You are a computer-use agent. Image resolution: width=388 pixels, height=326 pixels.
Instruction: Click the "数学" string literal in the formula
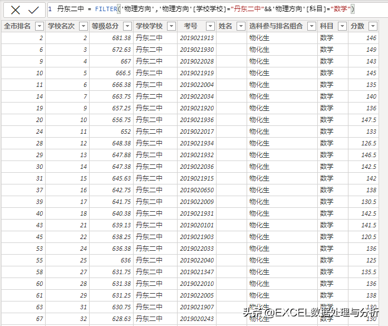(341, 9)
